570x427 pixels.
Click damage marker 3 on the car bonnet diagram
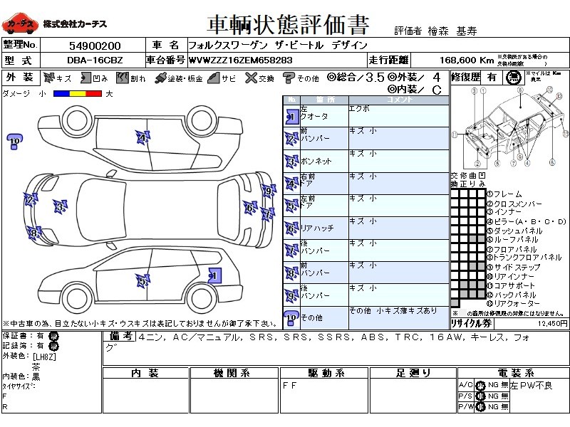pyautogui.click(x=58, y=207)
